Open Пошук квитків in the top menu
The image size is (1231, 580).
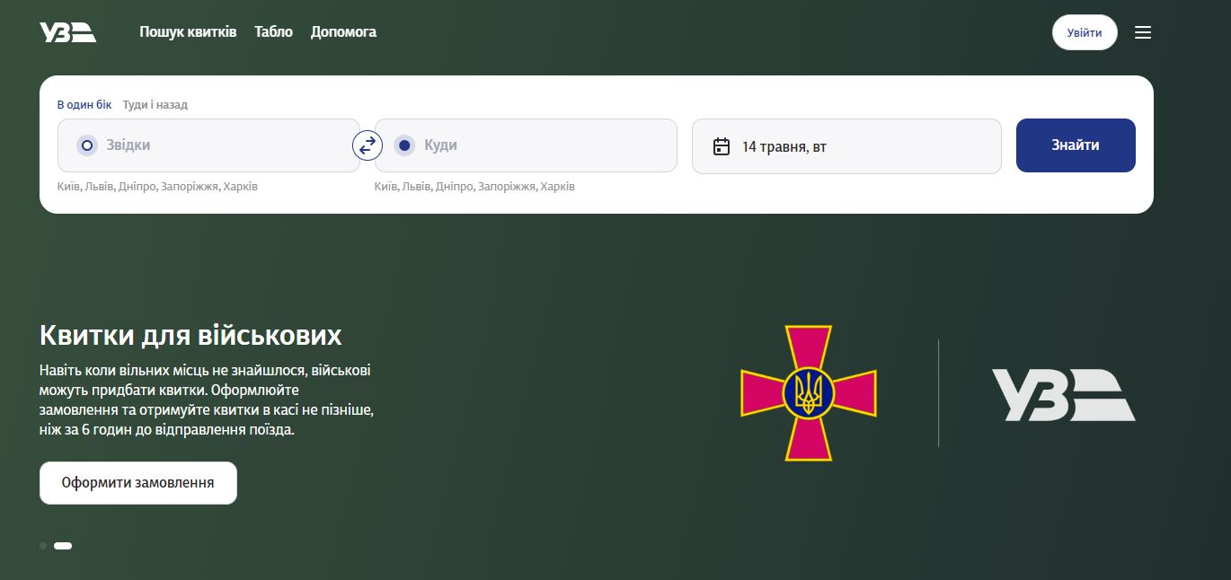coord(188,32)
